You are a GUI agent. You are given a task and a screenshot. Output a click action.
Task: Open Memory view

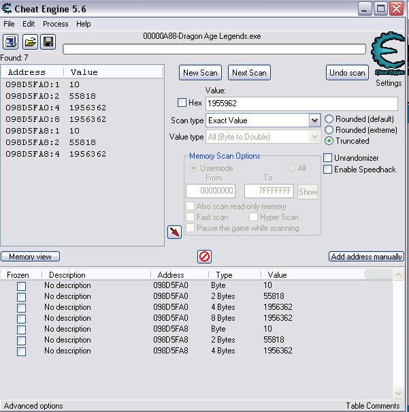click(30, 257)
